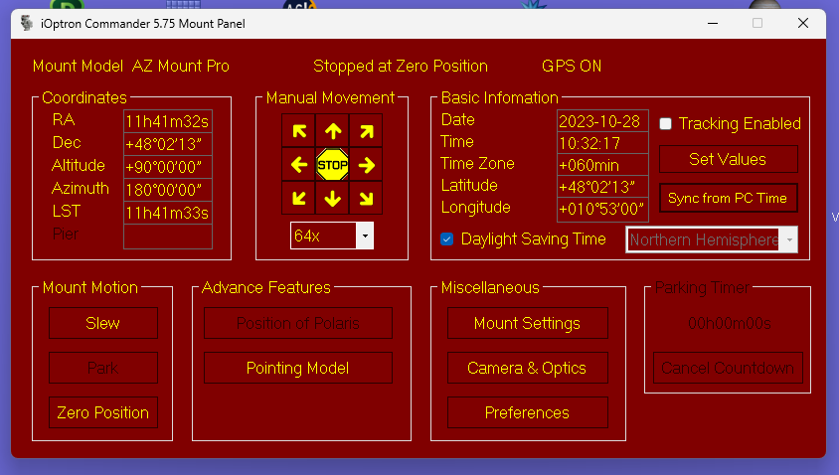839x475 pixels.
Task: Click the Date field 2023-10-28
Action: 602,121
